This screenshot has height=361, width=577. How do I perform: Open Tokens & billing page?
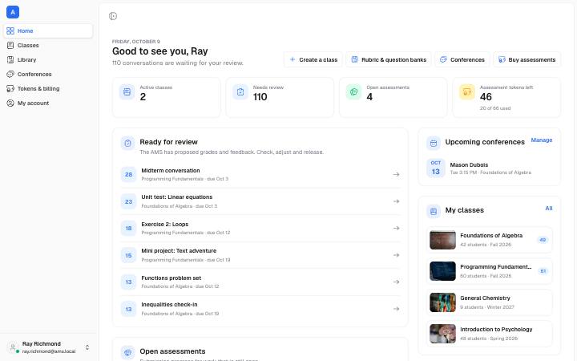[x=48, y=88]
